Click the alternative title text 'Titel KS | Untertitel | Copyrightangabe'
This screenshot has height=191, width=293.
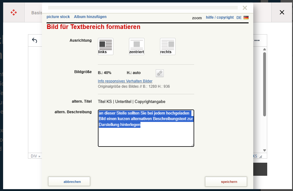(131, 102)
